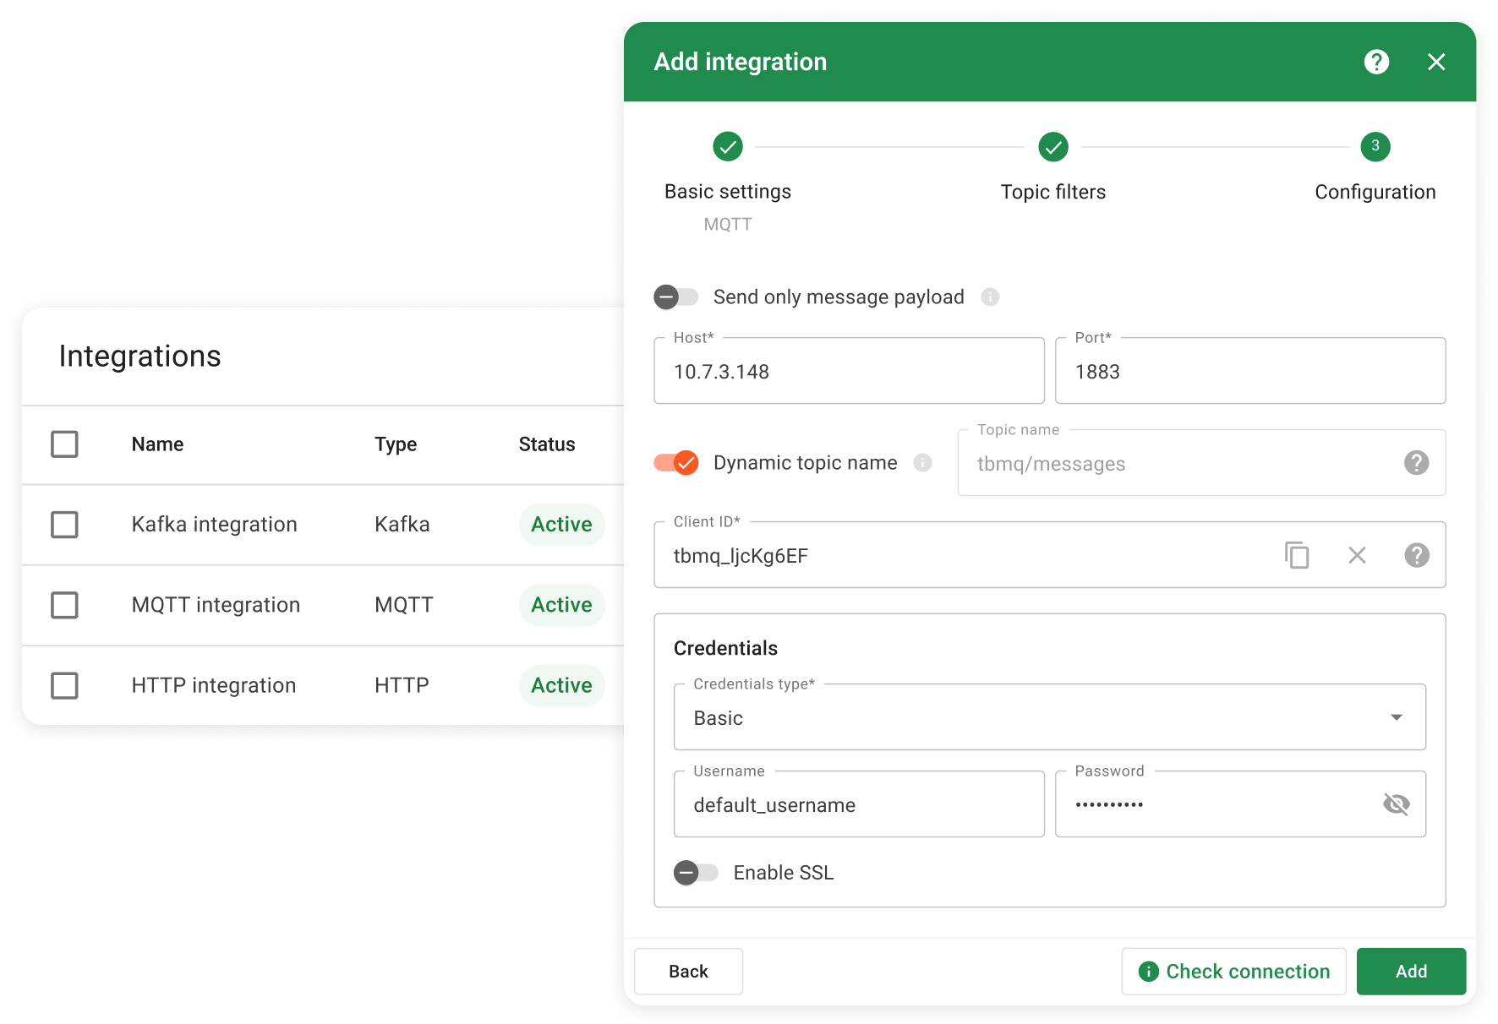
Task: Open the Topic name help icon
Action: [1417, 463]
